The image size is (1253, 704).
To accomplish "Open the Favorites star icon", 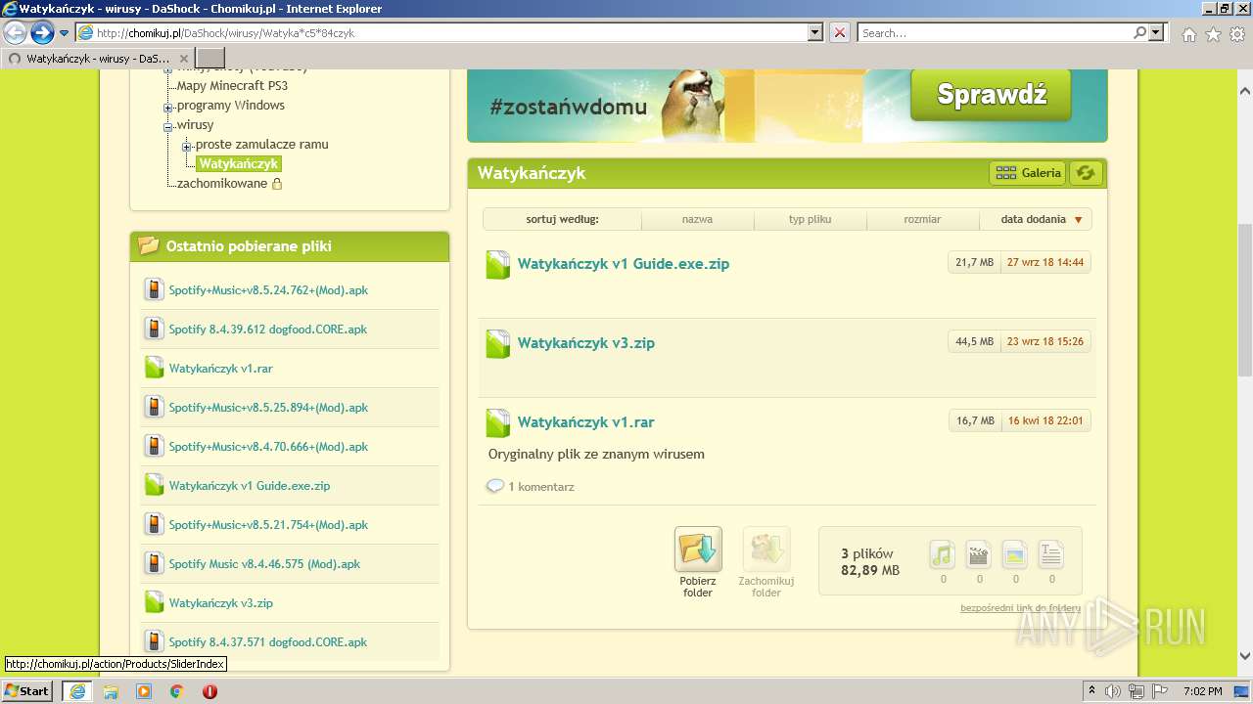I will point(1213,34).
